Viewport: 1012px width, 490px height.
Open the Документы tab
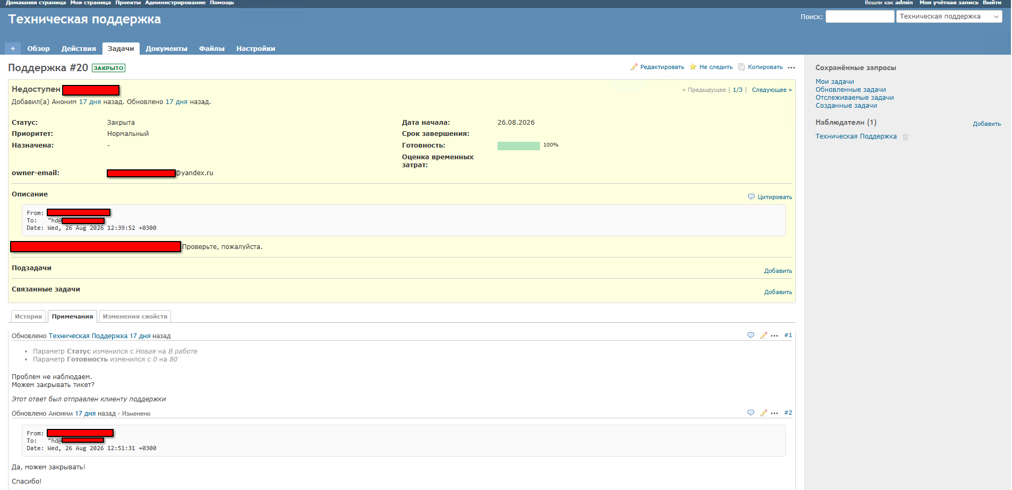coord(167,48)
